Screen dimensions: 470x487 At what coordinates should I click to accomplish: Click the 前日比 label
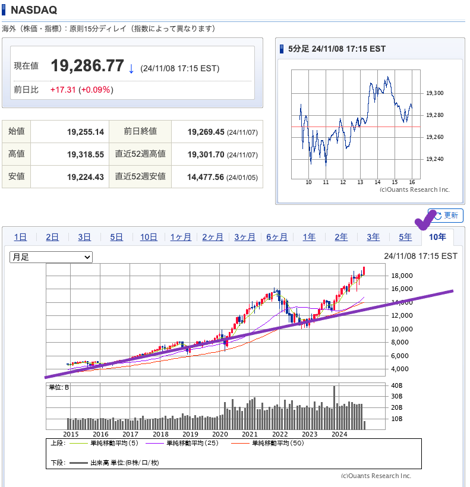[x=26, y=90]
